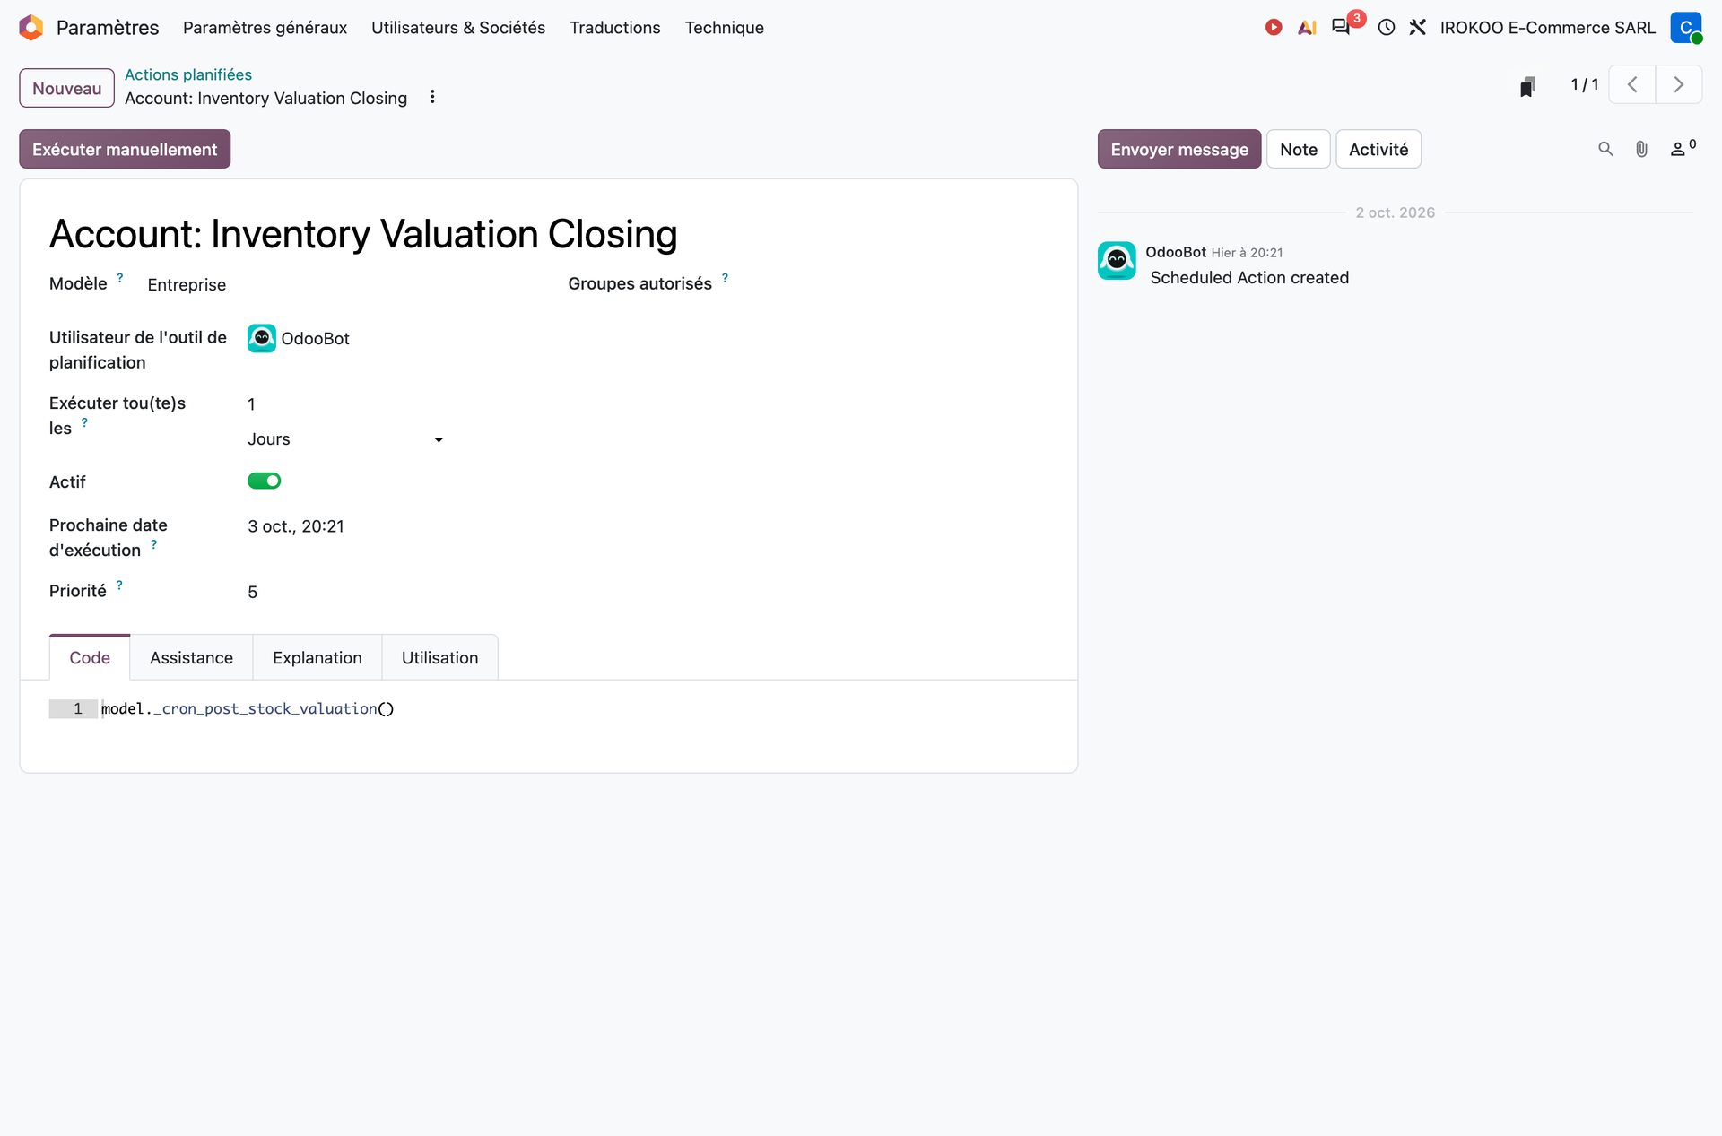This screenshot has width=1722, height=1136.
Task: Search messages with the magnifier icon
Action: [x=1605, y=149]
